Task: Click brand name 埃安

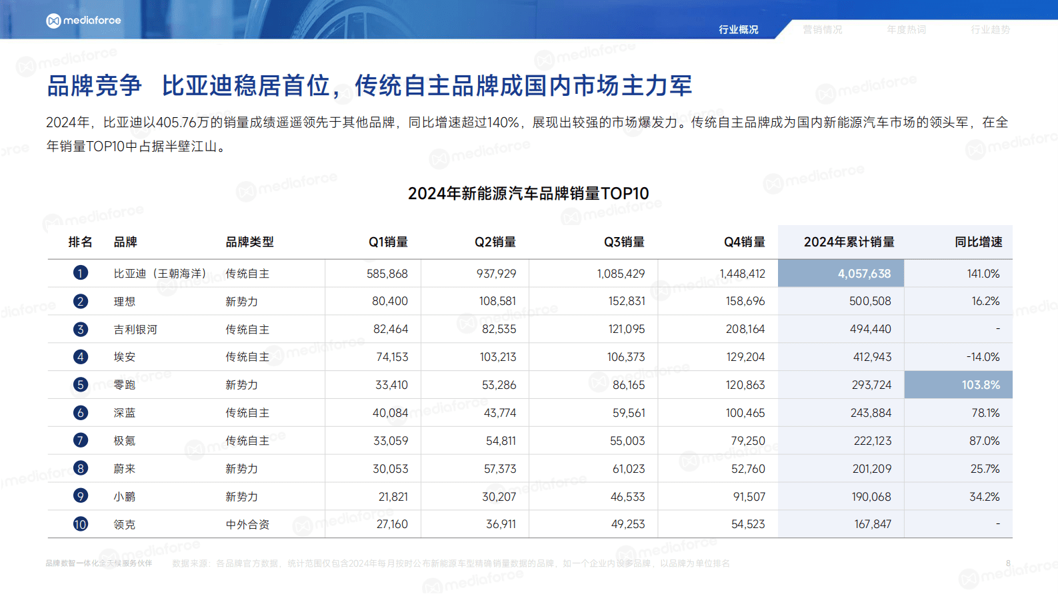Action: [125, 357]
